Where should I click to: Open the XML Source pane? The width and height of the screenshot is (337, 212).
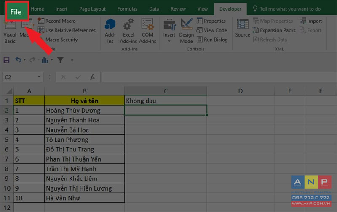click(x=243, y=28)
